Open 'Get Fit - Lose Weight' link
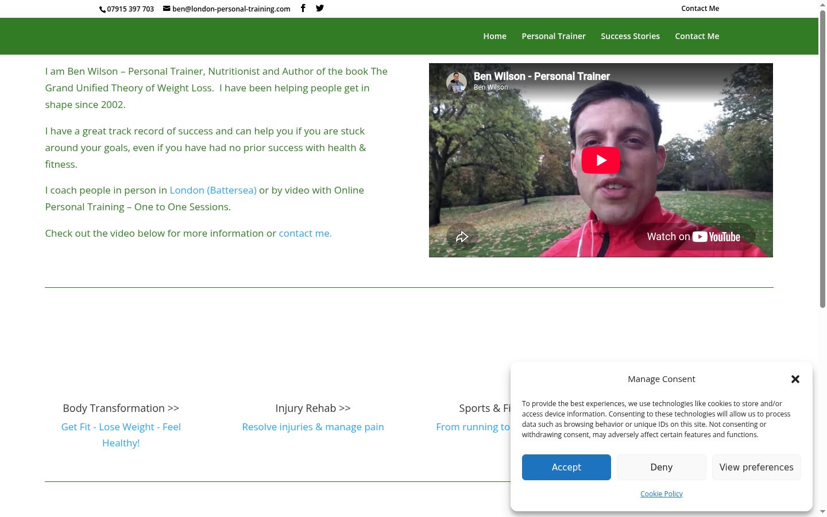 click(121, 435)
